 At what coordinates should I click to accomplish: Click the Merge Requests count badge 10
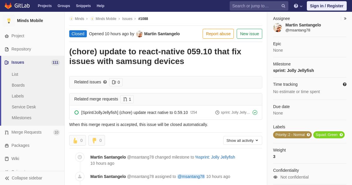56,132
